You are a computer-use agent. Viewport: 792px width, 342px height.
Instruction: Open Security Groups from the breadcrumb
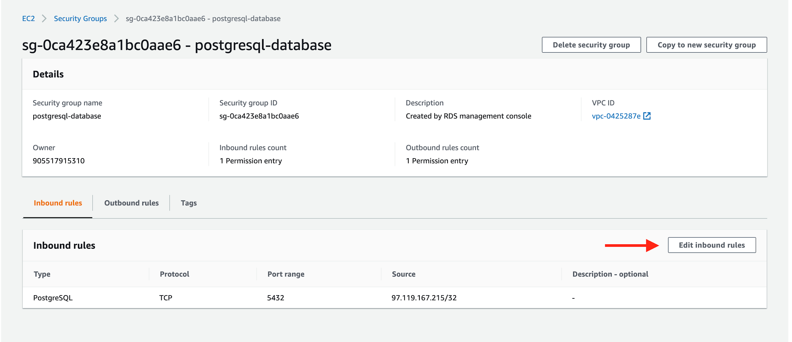(x=80, y=18)
